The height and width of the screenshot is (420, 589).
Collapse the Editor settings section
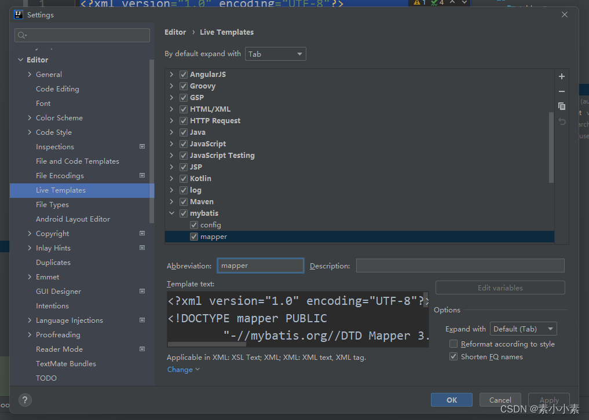(x=20, y=60)
